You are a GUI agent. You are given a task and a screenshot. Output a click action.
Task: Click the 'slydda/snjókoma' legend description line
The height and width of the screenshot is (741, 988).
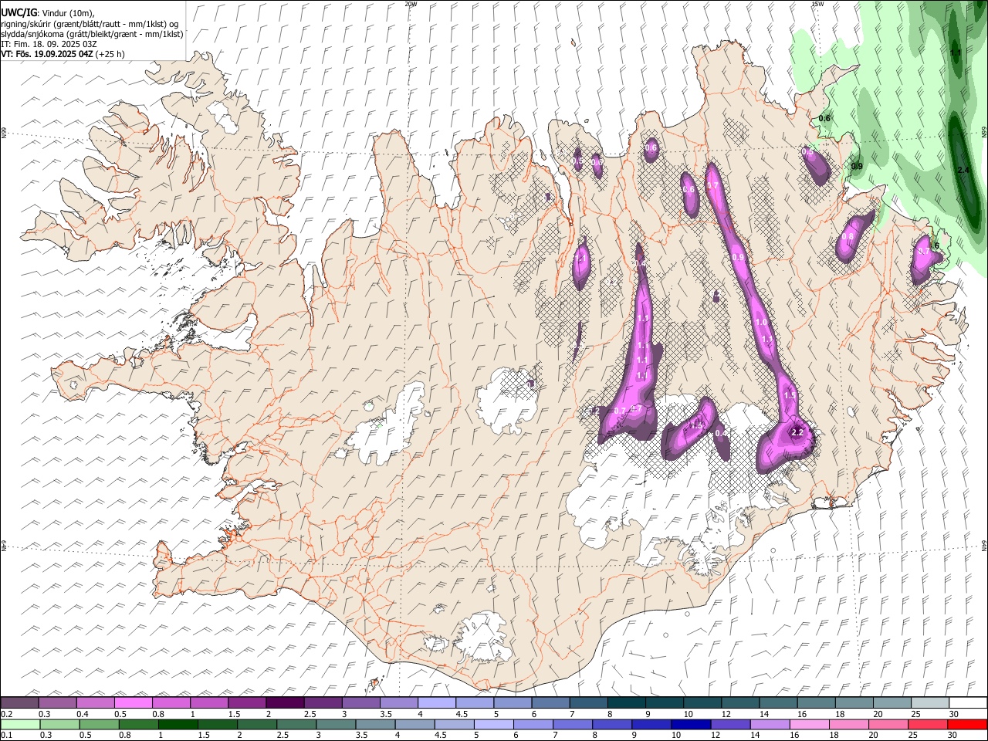(92, 34)
